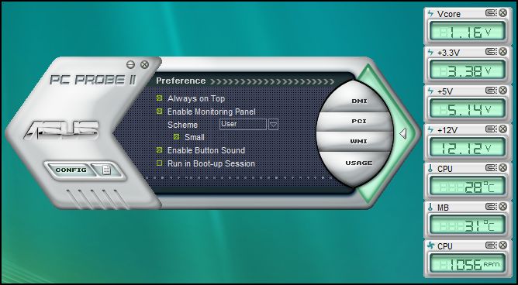Open the CPU temperature settings icon
The width and height of the screenshot is (518, 285).
(491, 168)
